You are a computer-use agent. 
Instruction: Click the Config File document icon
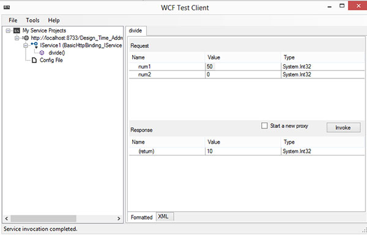(x=34, y=60)
